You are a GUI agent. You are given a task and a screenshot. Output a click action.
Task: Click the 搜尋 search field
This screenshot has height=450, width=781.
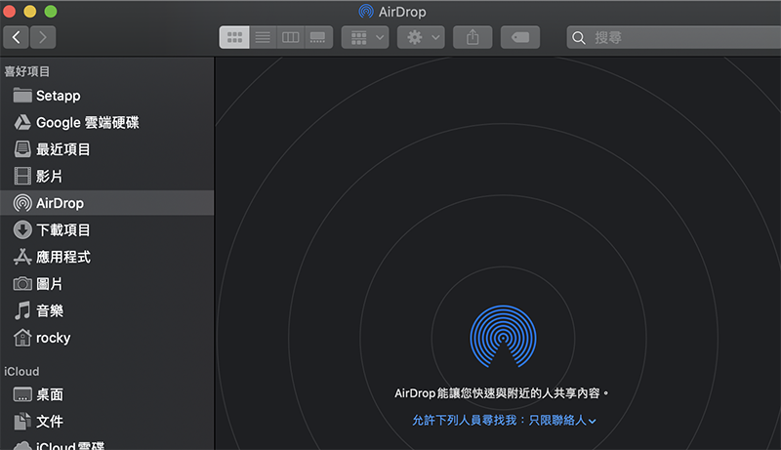tap(674, 37)
